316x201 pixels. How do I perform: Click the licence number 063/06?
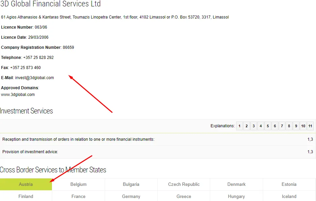click(41, 27)
